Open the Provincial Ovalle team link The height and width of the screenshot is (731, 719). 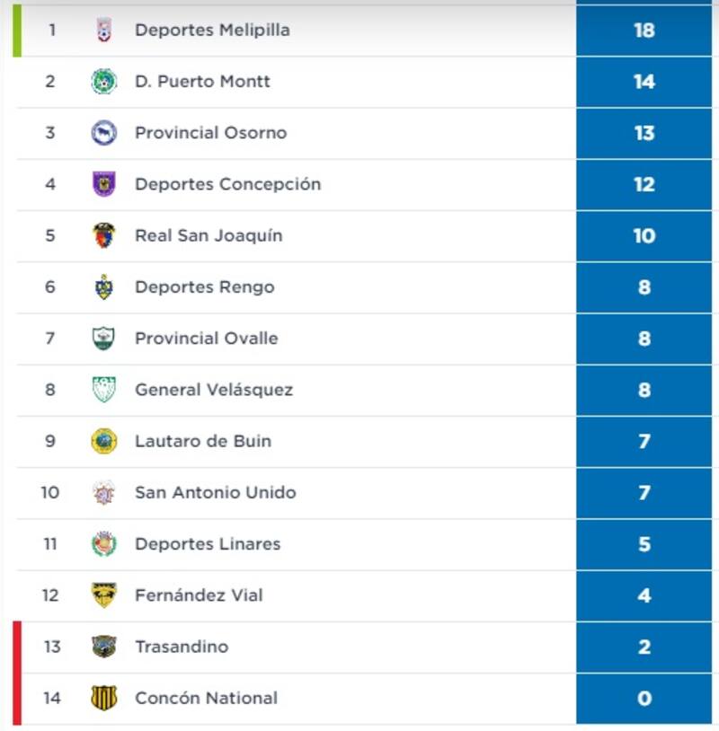[x=206, y=339]
